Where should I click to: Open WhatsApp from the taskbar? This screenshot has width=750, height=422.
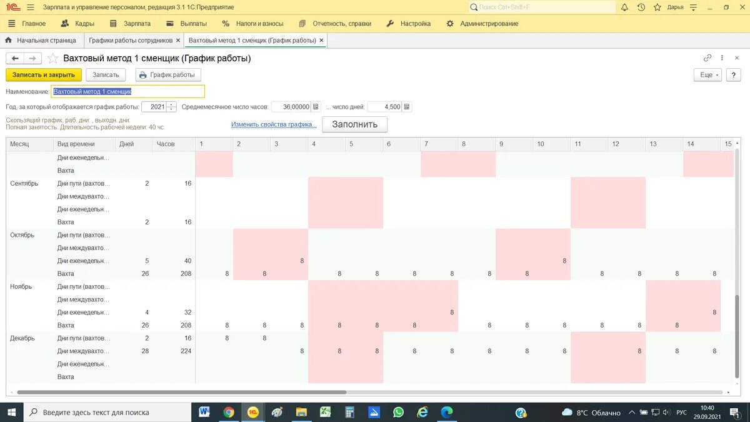coord(398,412)
